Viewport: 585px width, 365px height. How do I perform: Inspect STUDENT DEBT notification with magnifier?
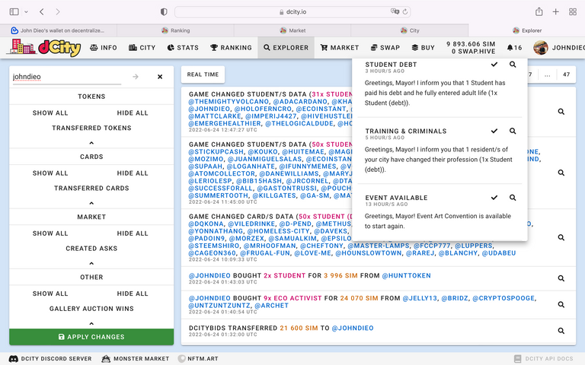513,65
